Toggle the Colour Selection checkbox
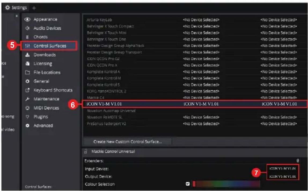The height and width of the screenshot is (191, 308). coord(188,184)
